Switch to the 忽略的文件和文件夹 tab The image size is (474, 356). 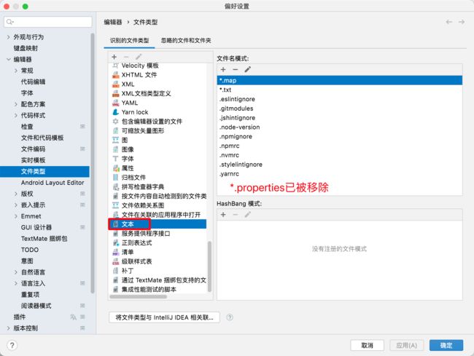pos(186,41)
